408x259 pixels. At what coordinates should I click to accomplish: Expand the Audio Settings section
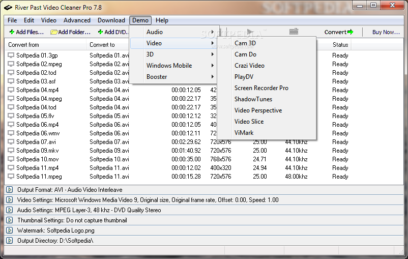(x=10, y=210)
